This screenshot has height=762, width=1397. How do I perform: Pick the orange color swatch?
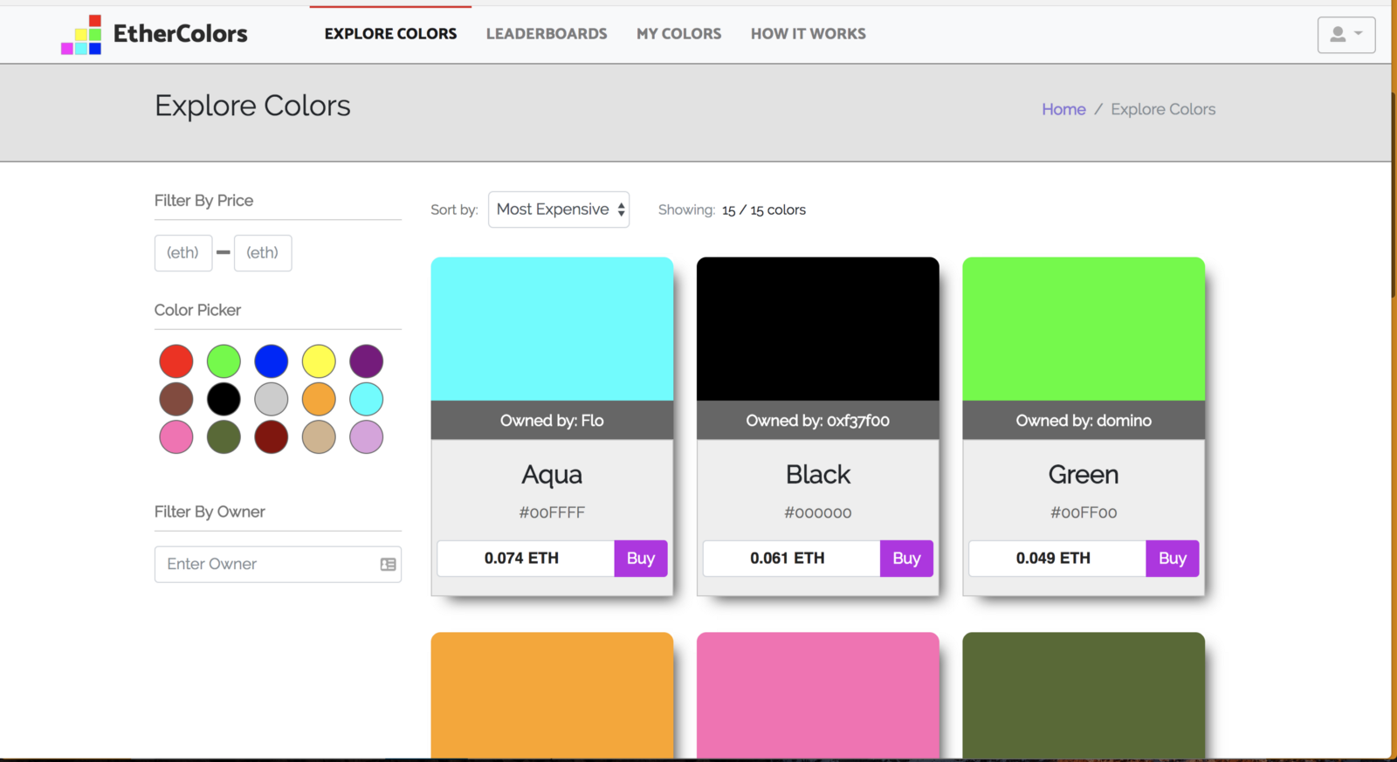coord(319,400)
